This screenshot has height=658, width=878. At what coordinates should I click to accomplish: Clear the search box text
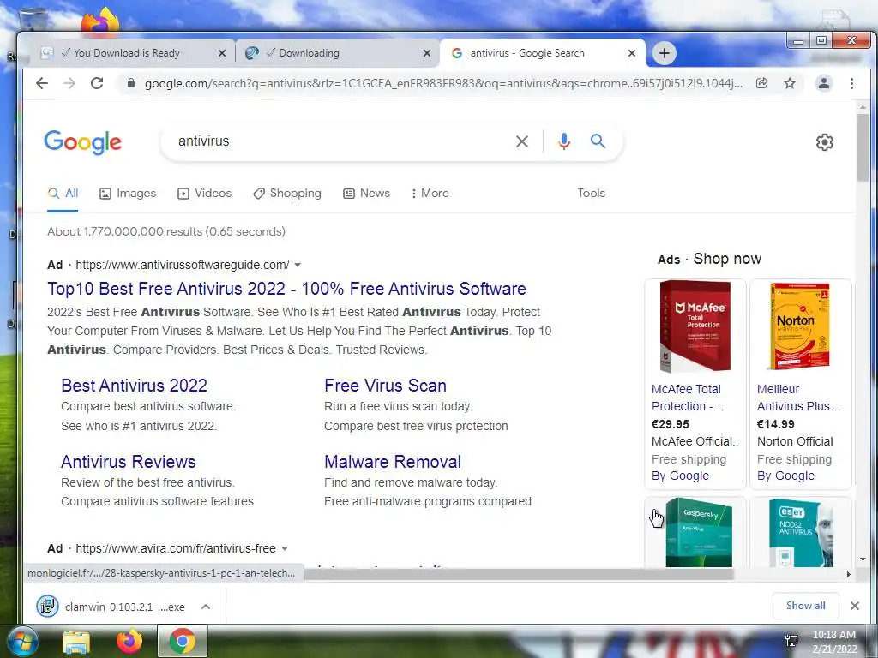click(x=522, y=141)
